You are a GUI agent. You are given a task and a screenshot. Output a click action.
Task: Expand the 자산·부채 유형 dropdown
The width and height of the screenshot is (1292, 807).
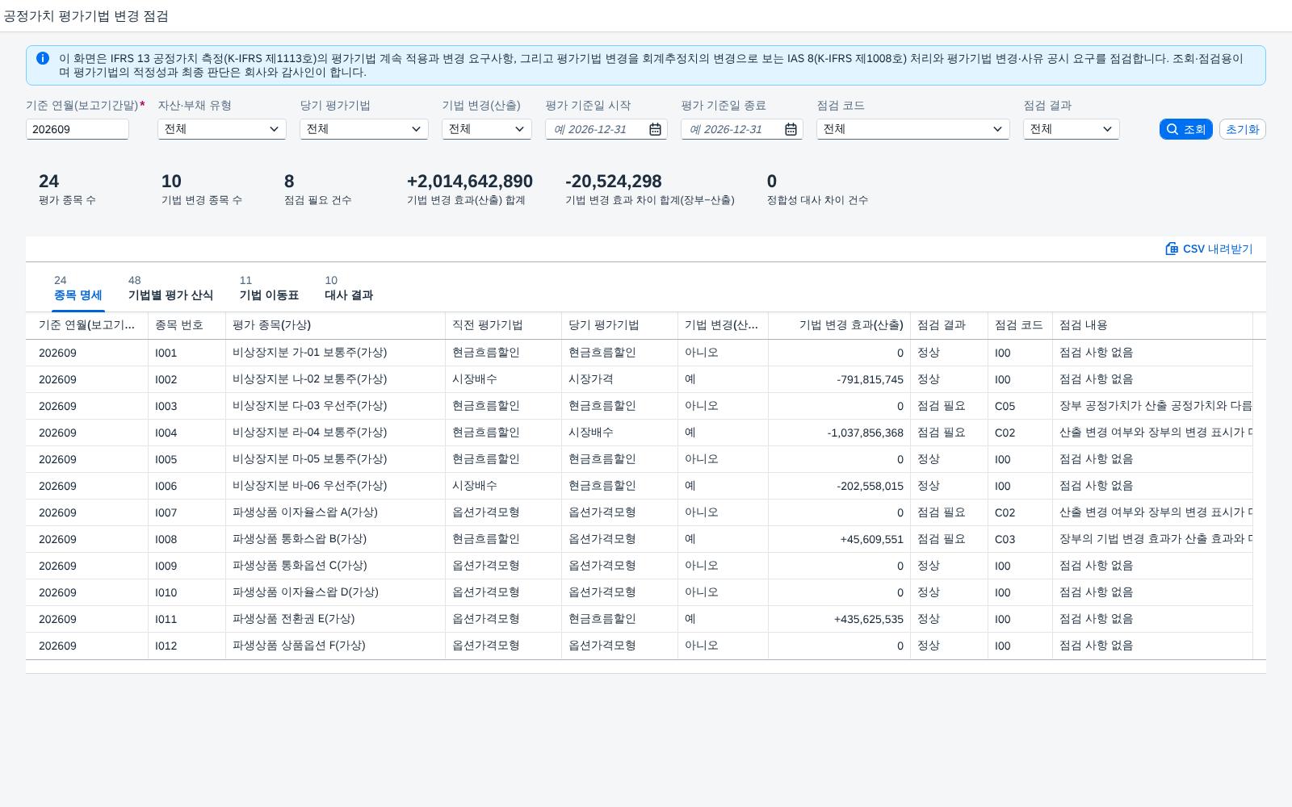(222, 129)
